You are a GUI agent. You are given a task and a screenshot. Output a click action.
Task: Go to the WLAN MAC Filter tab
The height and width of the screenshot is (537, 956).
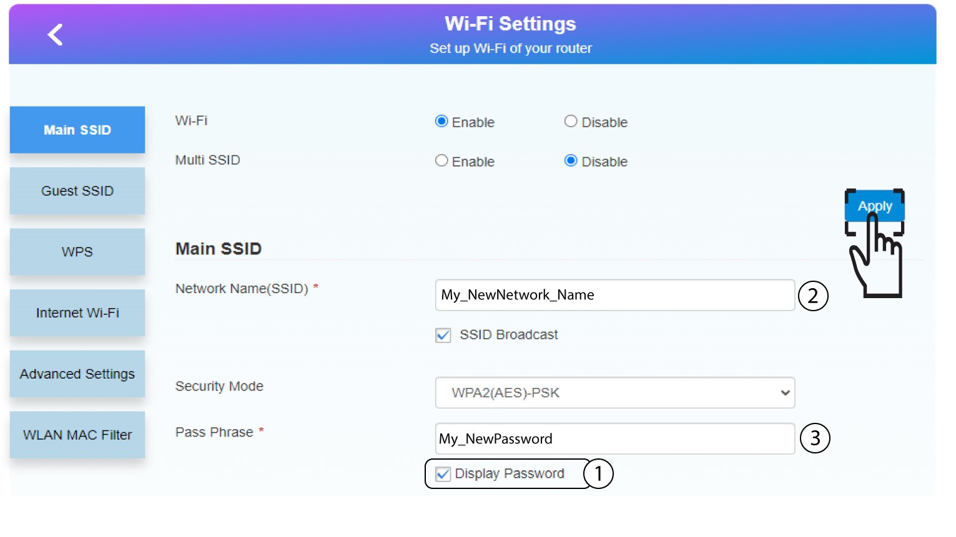click(x=77, y=435)
